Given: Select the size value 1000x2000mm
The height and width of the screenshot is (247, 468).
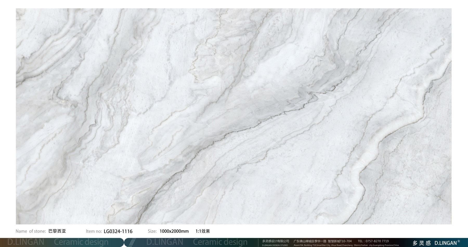Looking at the screenshot, I should [174, 231].
